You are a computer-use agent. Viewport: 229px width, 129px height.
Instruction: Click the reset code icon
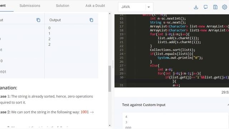click(x=205, y=7)
